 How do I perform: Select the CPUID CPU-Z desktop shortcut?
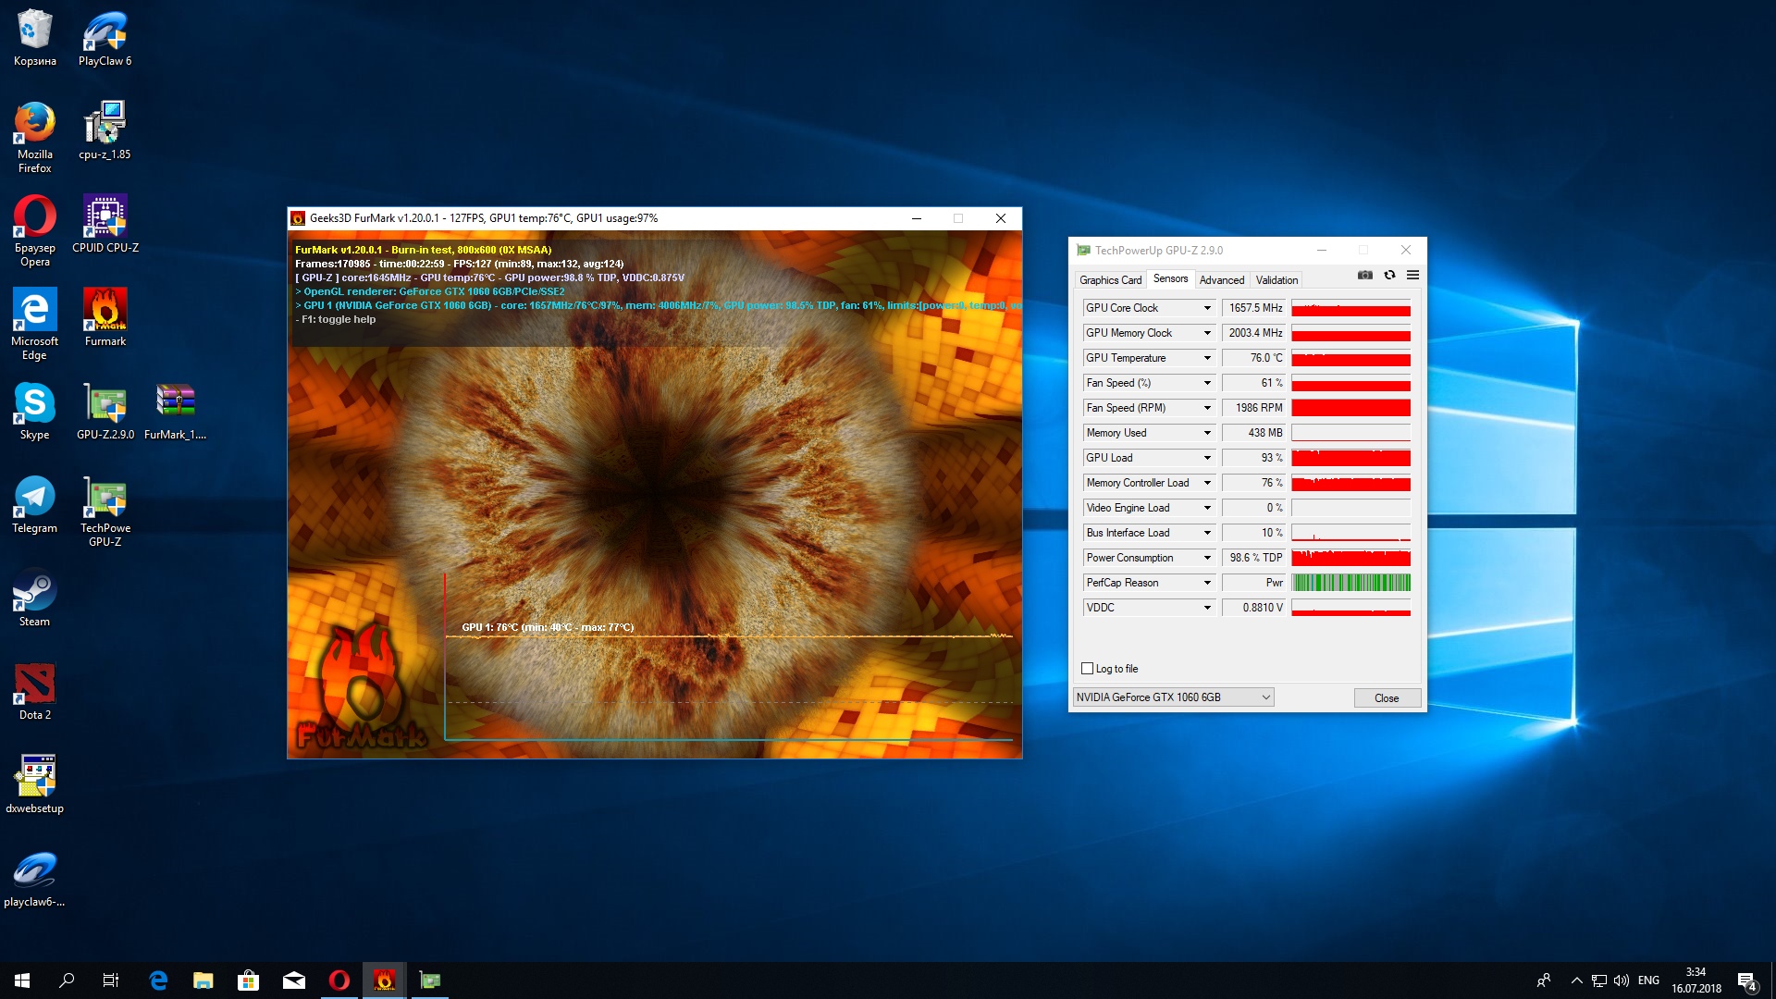pos(105,224)
